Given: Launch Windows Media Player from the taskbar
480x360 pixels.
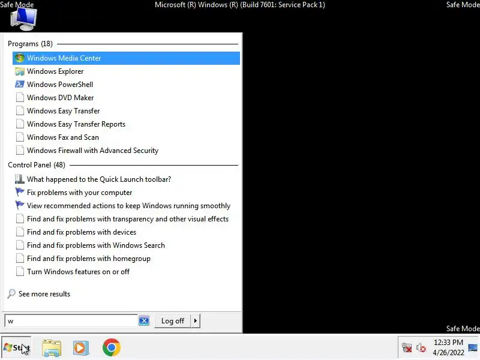Looking at the screenshot, I should (x=81, y=348).
